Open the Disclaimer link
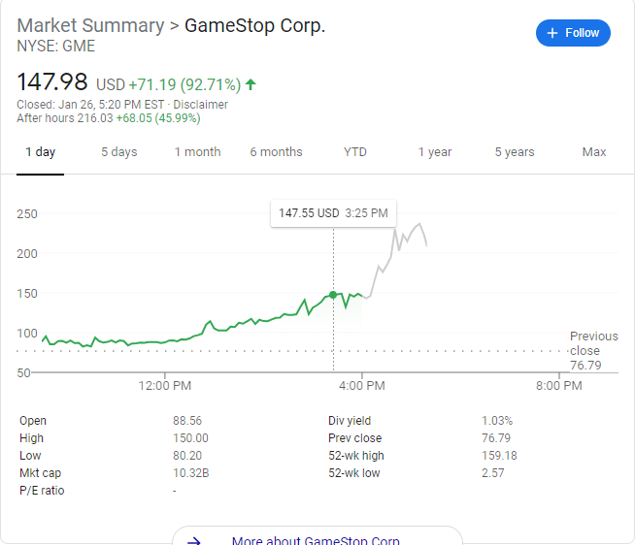This screenshot has height=545, width=635. [x=200, y=105]
